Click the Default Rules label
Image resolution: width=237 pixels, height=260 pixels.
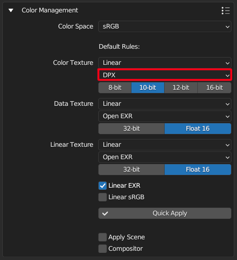[x=119, y=47]
